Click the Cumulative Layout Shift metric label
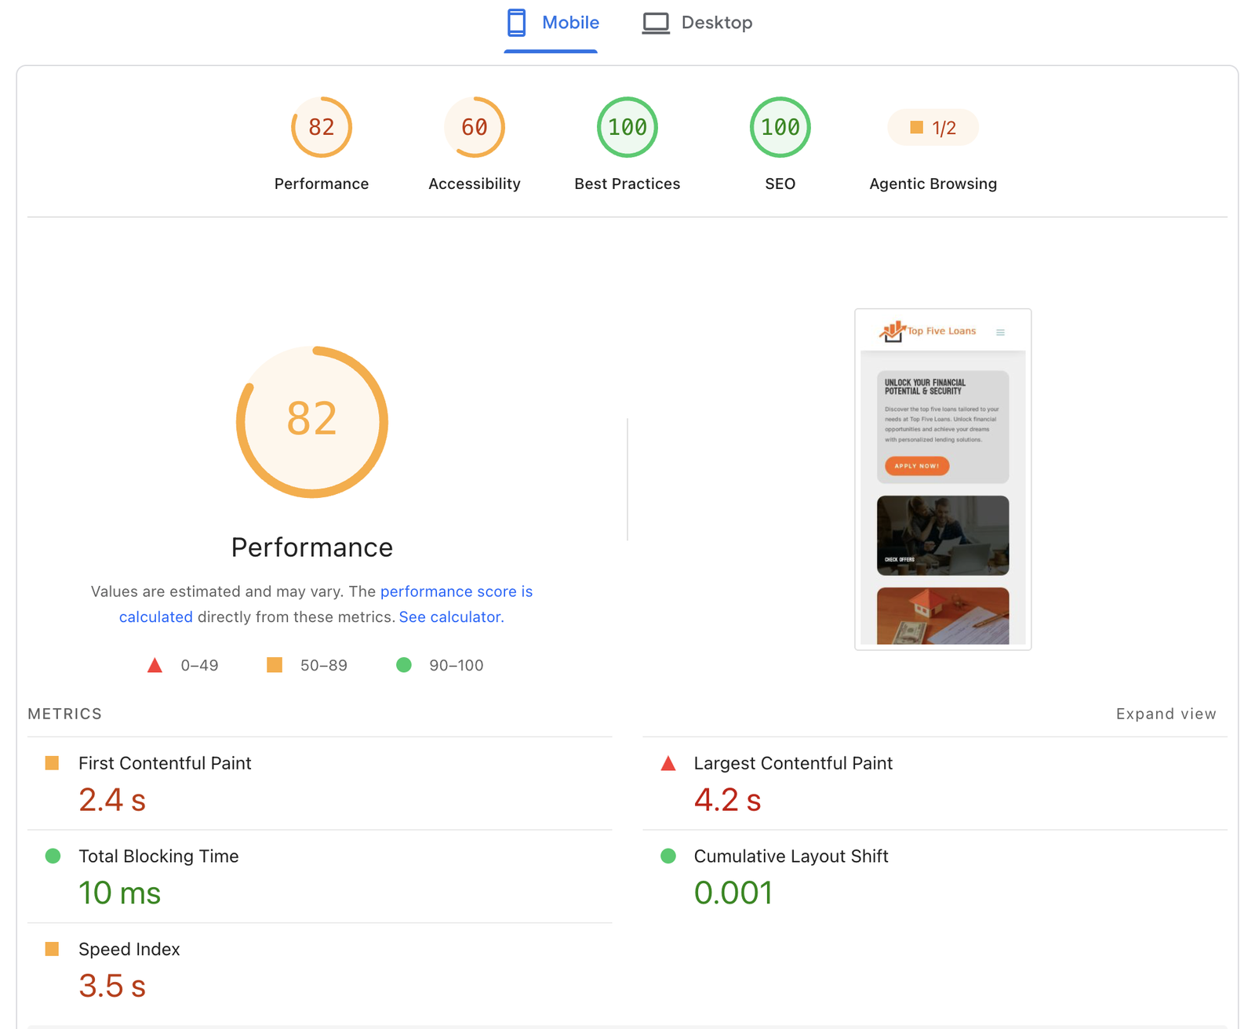This screenshot has height=1029, width=1255. (791, 856)
